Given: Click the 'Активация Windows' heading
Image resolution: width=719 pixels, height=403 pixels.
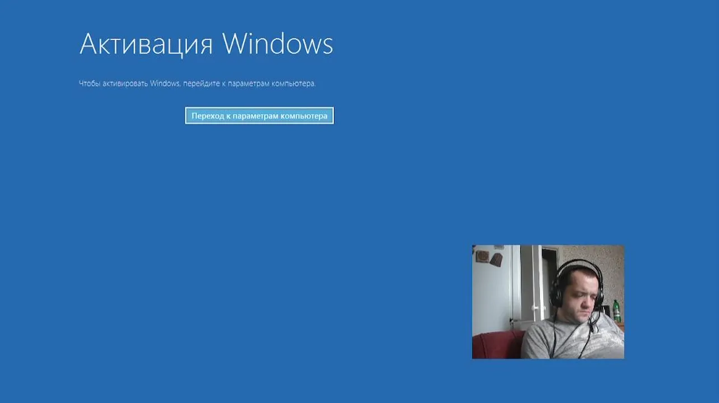Looking at the screenshot, I should [206, 44].
